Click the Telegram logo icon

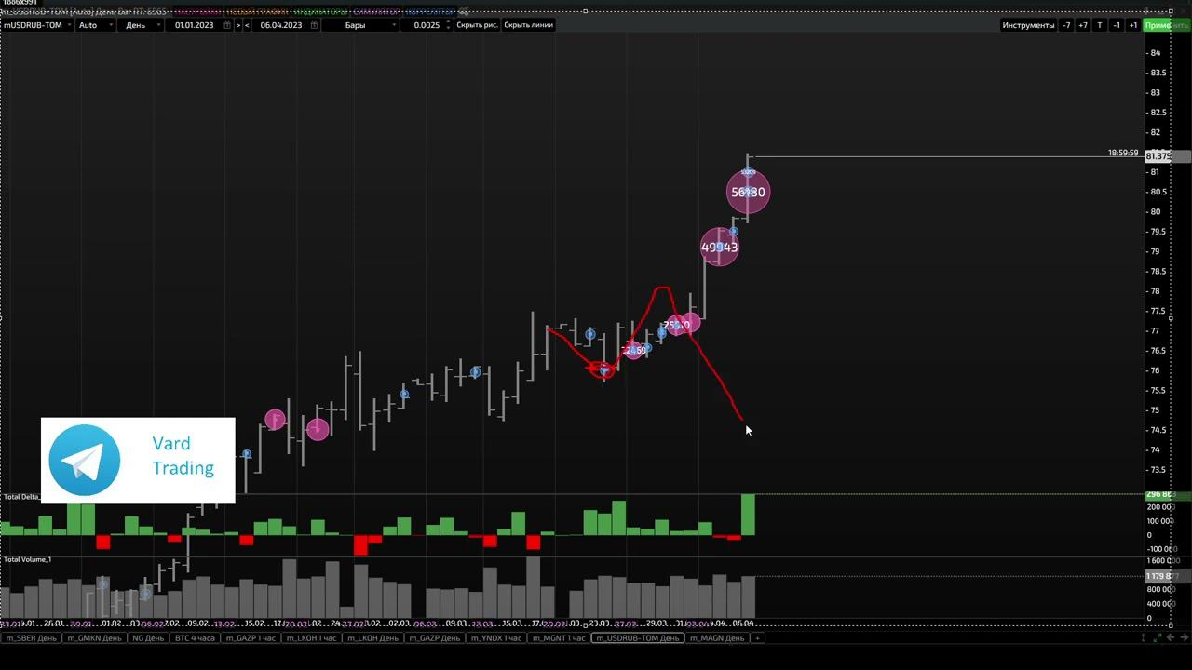pos(85,460)
